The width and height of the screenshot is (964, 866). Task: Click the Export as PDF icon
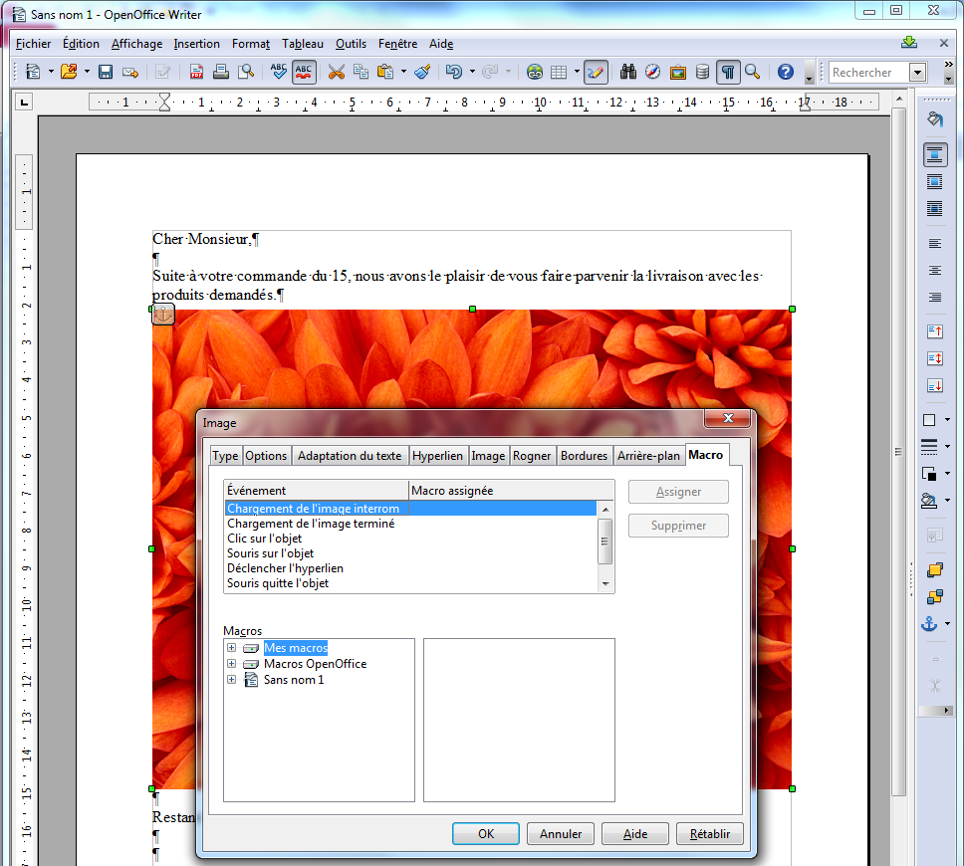pyautogui.click(x=197, y=72)
